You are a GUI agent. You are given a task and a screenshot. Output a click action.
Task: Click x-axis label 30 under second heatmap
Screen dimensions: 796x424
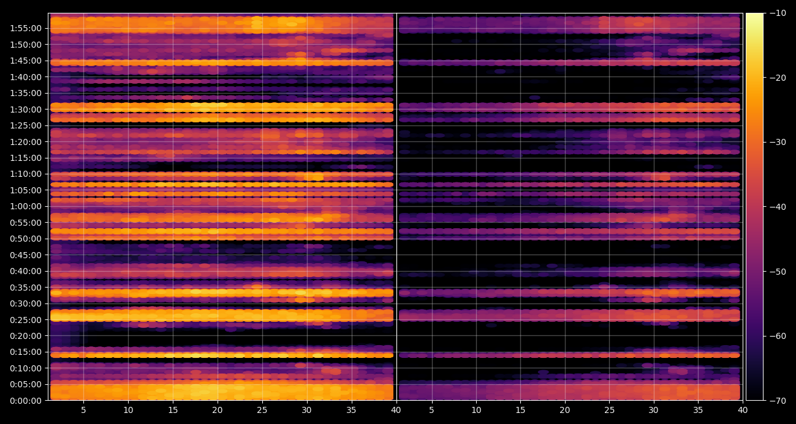point(654,410)
